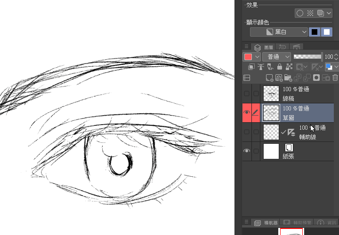Click the 紙張 layer white thumbnail

271,151
